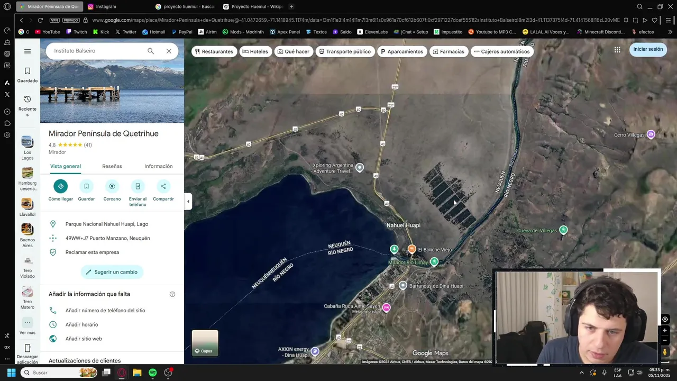677x381 pixels.
Task: Click the Cercano nearby button
Action: [112, 190]
